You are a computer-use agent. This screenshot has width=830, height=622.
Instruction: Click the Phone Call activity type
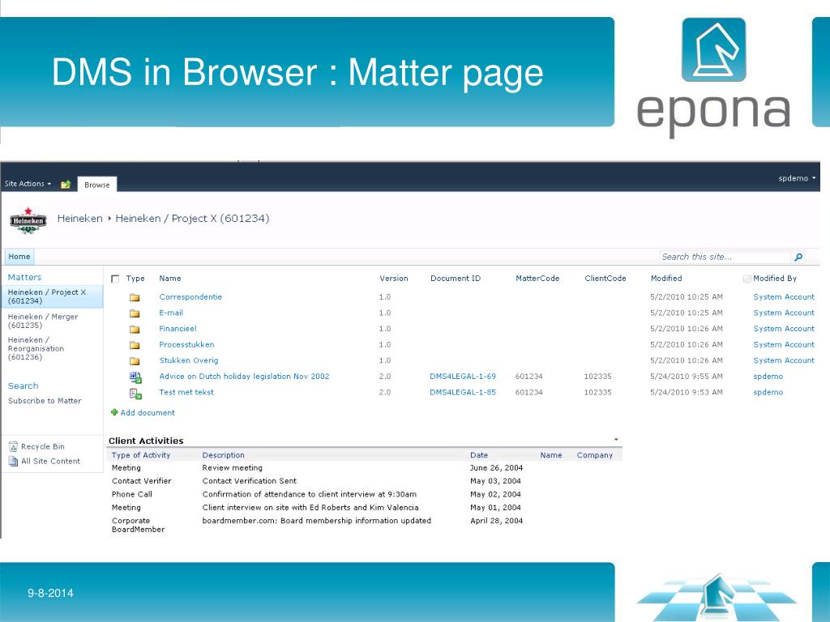click(x=132, y=494)
